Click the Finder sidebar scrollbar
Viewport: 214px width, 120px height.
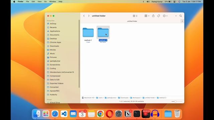pyautogui.click(x=79, y=54)
